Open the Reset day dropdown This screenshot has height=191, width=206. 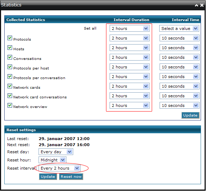point(56,152)
